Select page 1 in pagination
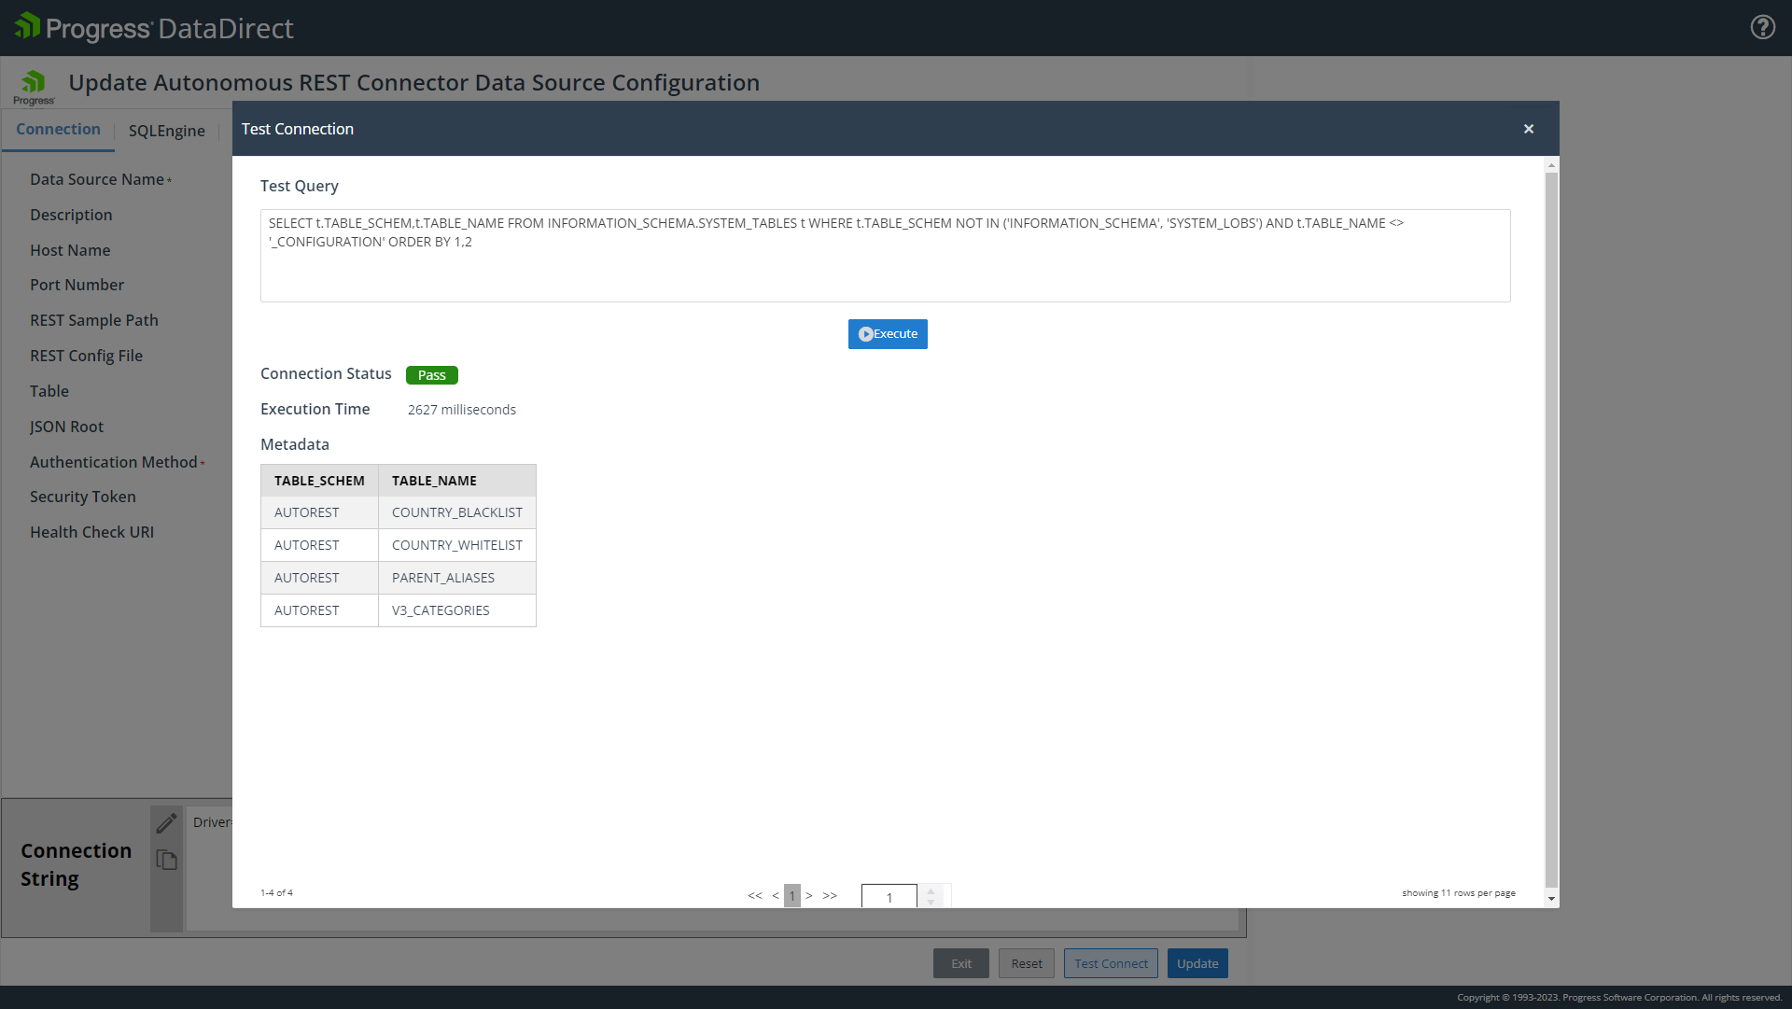 [x=792, y=896]
